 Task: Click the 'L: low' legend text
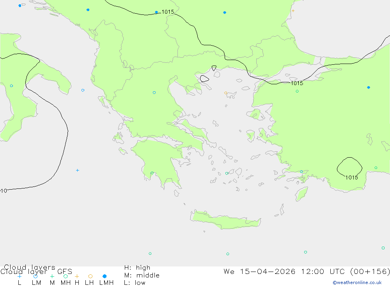point(135,283)
